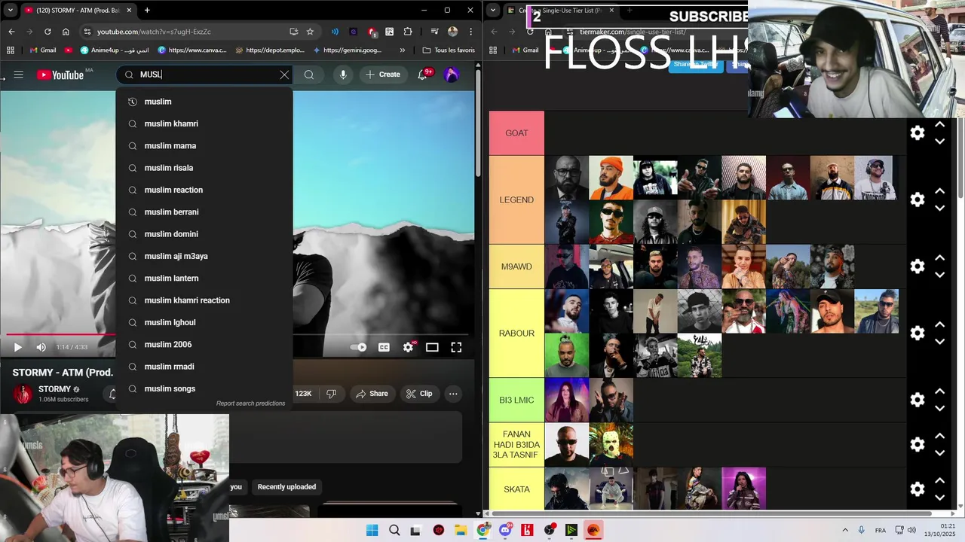
Task: Clear the YouTube search box text
Action: [x=284, y=75]
